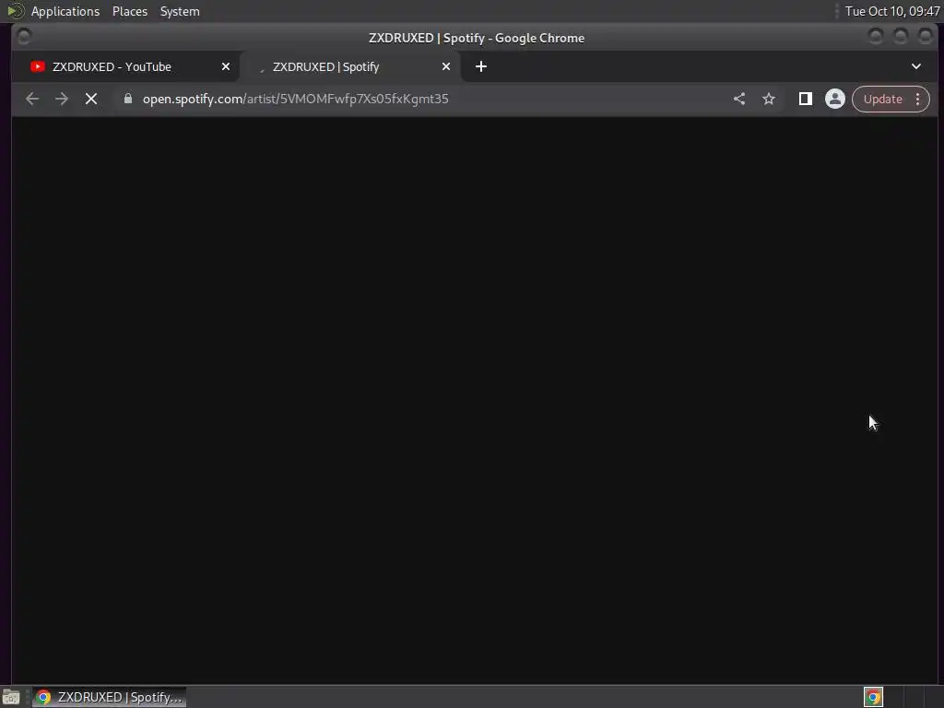Click the browser forward arrow

point(62,99)
